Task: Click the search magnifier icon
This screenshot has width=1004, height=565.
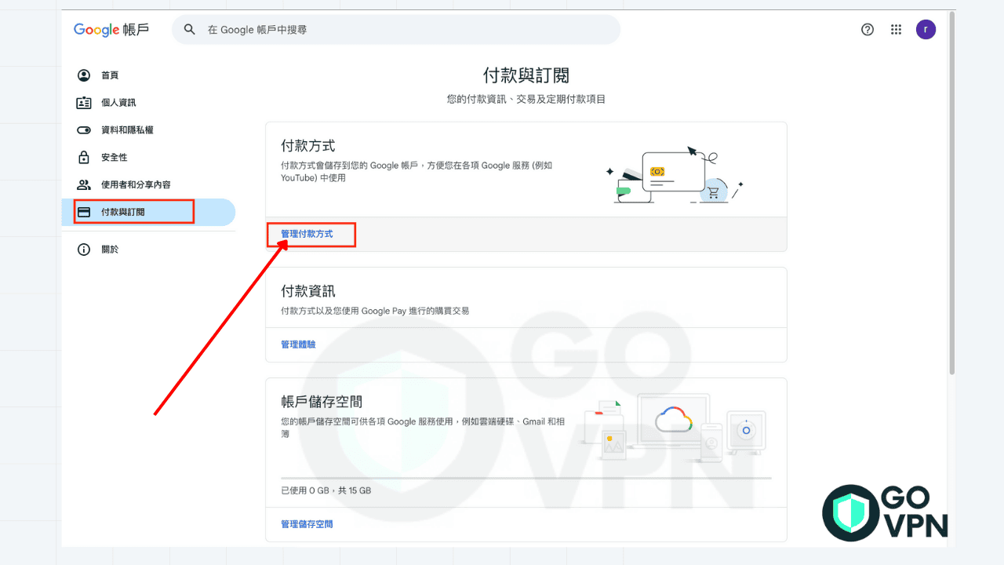Action: pos(189,29)
